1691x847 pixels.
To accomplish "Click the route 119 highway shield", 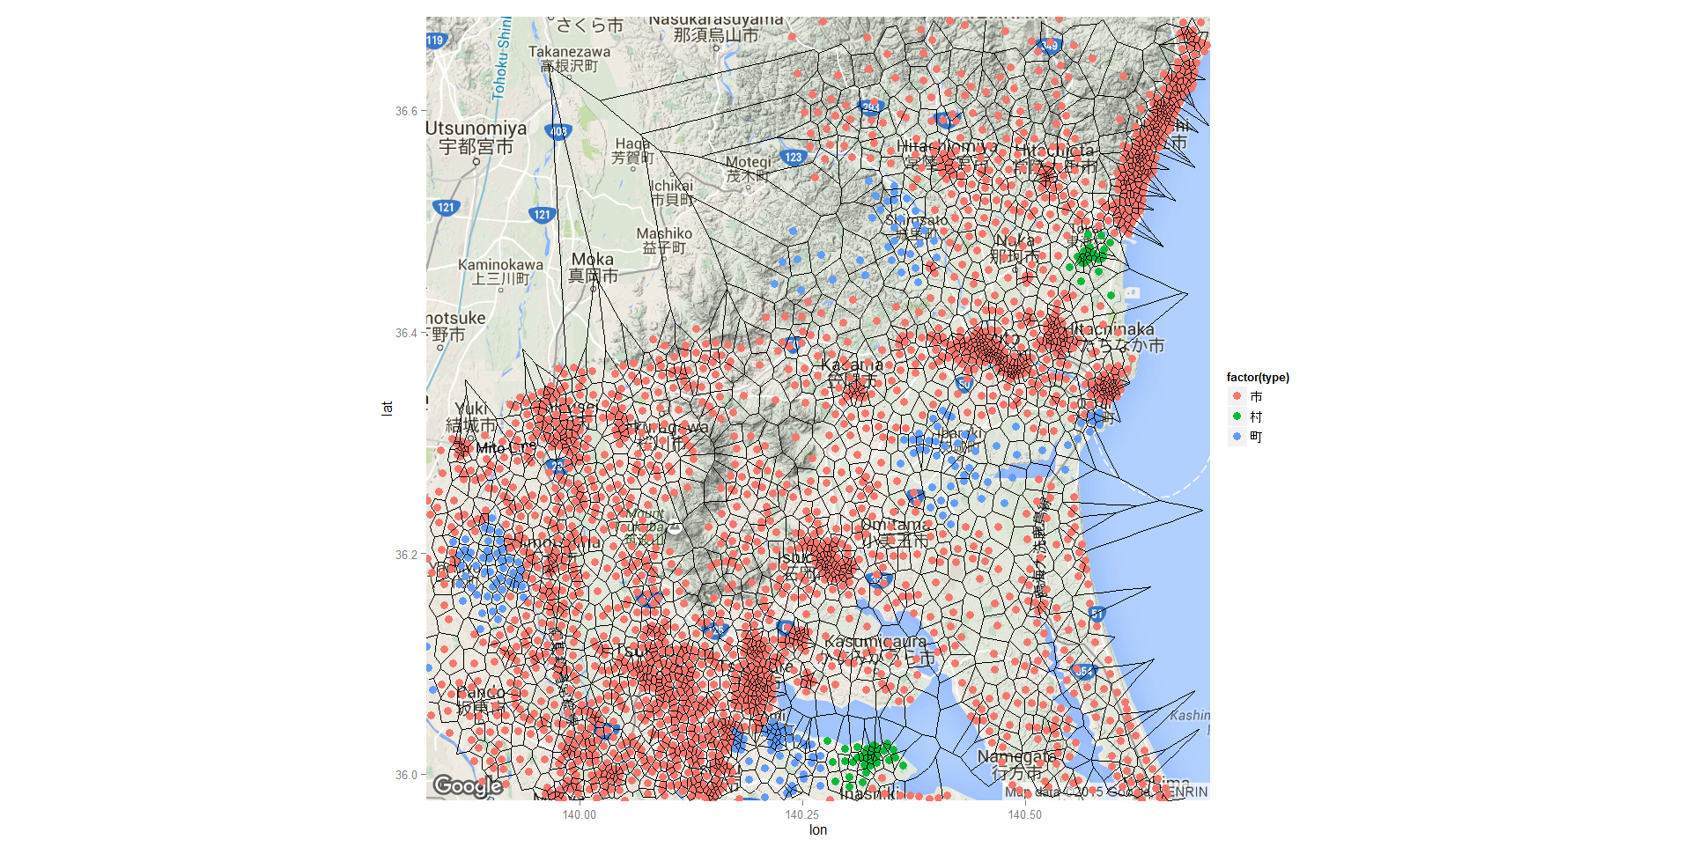I will pos(435,41).
